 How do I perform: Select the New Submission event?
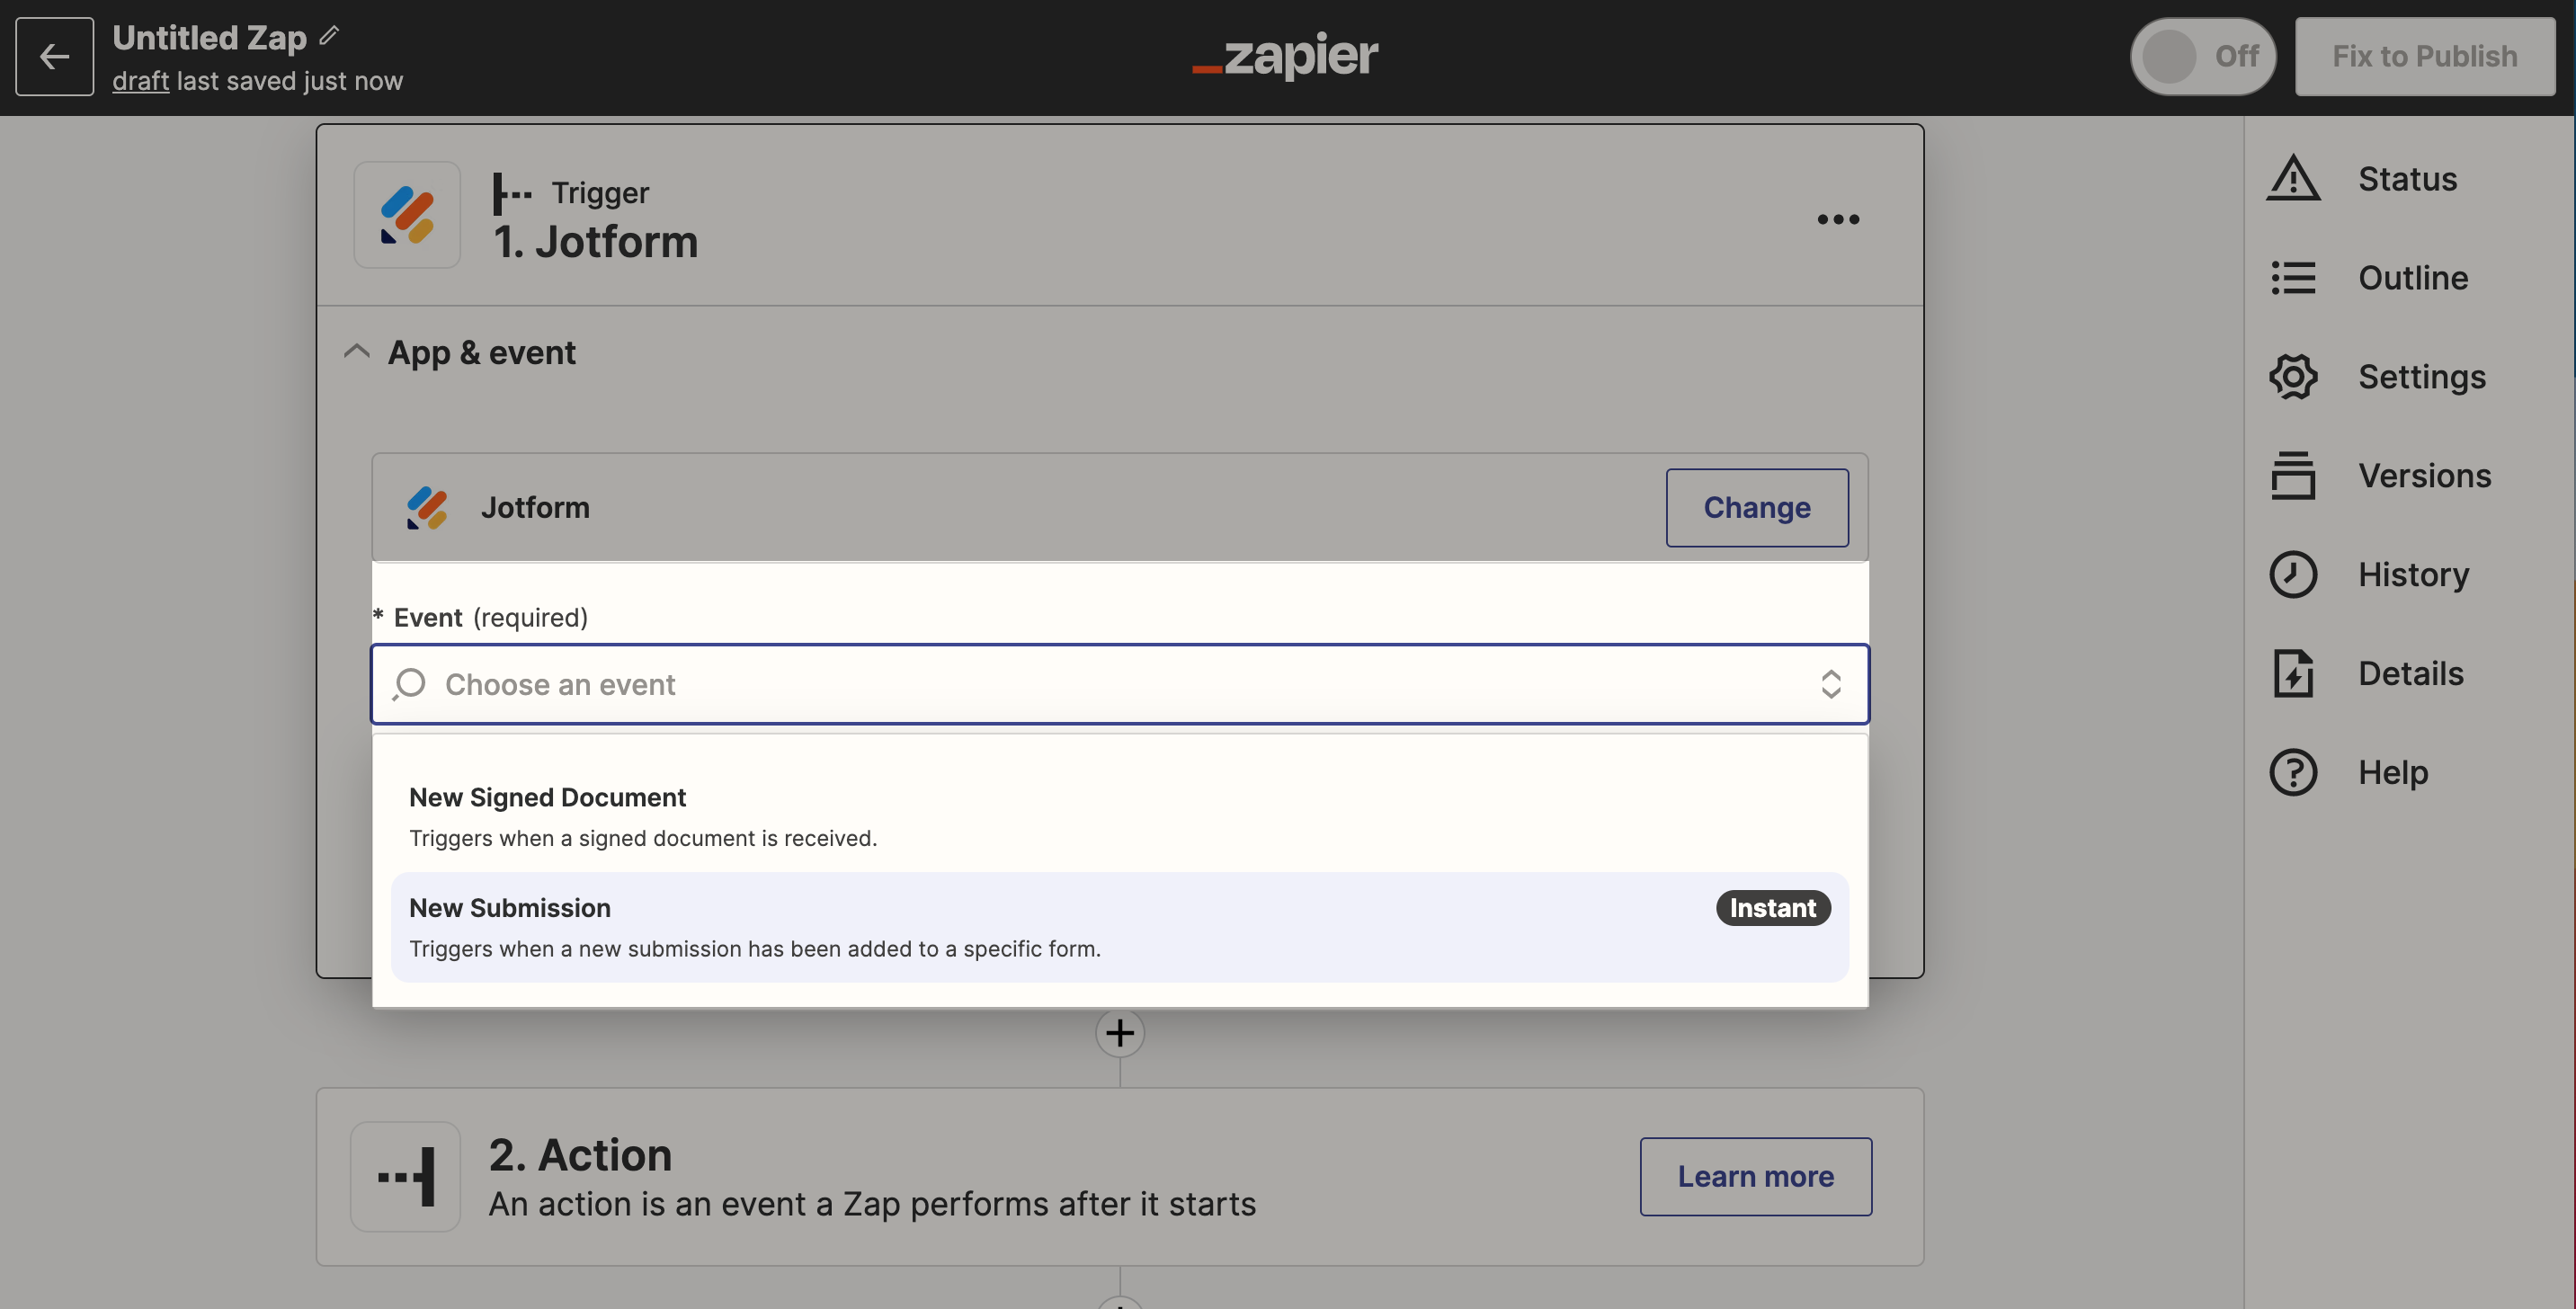1119,927
